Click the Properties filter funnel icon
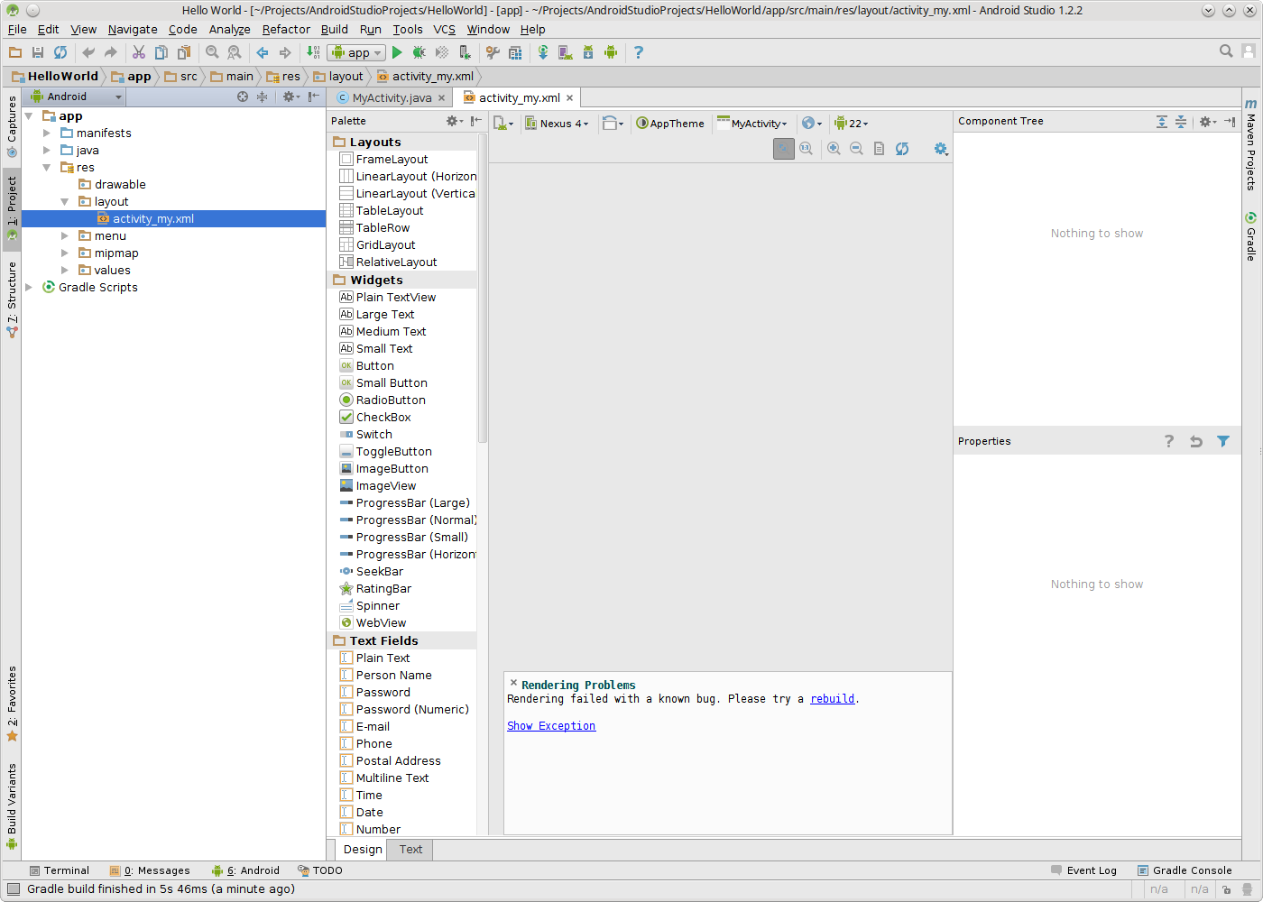1263x902 pixels. point(1223,441)
